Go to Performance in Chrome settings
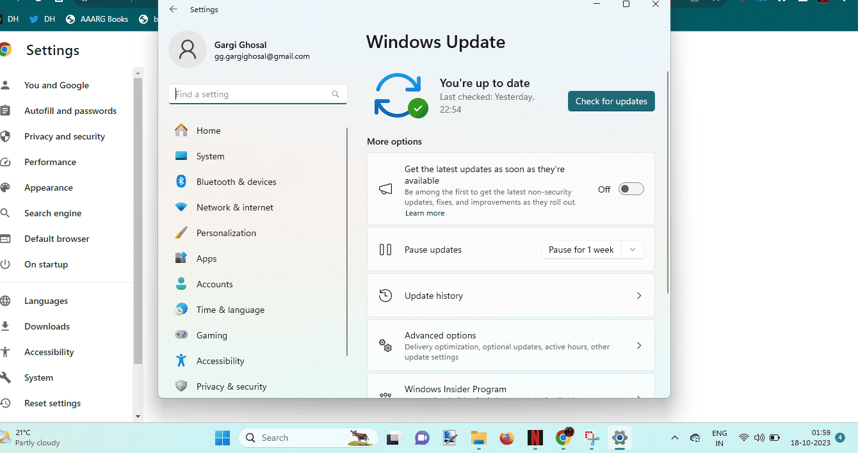 click(x=50, y=162)
